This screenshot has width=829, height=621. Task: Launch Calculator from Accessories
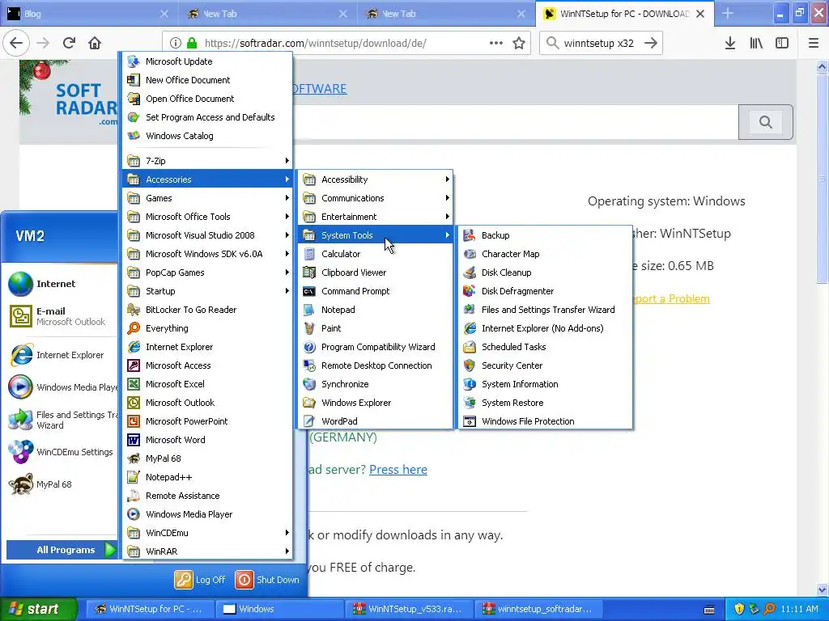376,253
